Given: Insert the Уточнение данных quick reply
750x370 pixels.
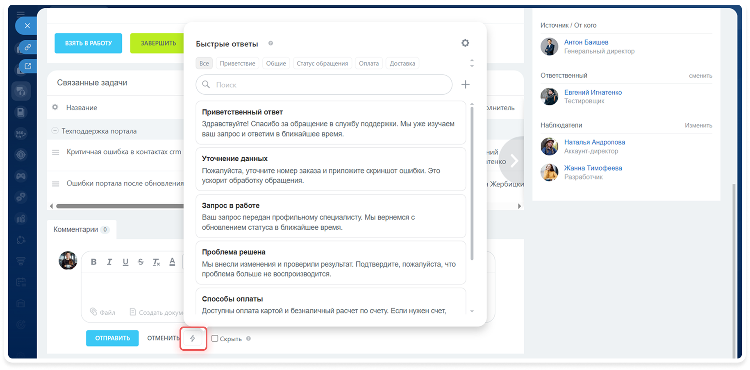Looking at the screenshot, I should point(331,169).
